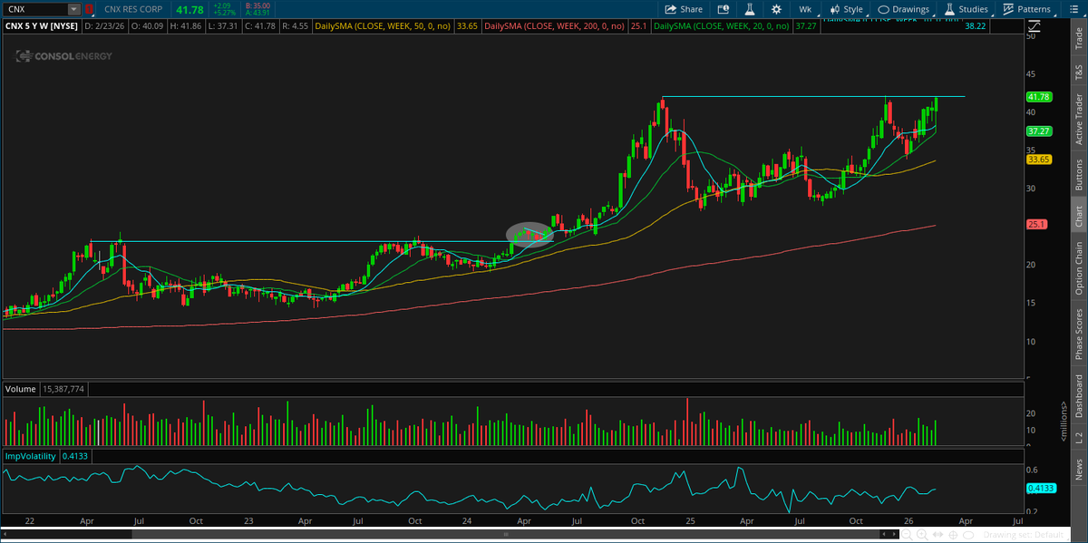Viewport: 1088px width, 543px height.
Task: Open the News sidebar tab
Action: 1078,469
